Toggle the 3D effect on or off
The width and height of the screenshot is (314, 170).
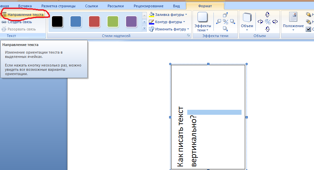point(268,22)
